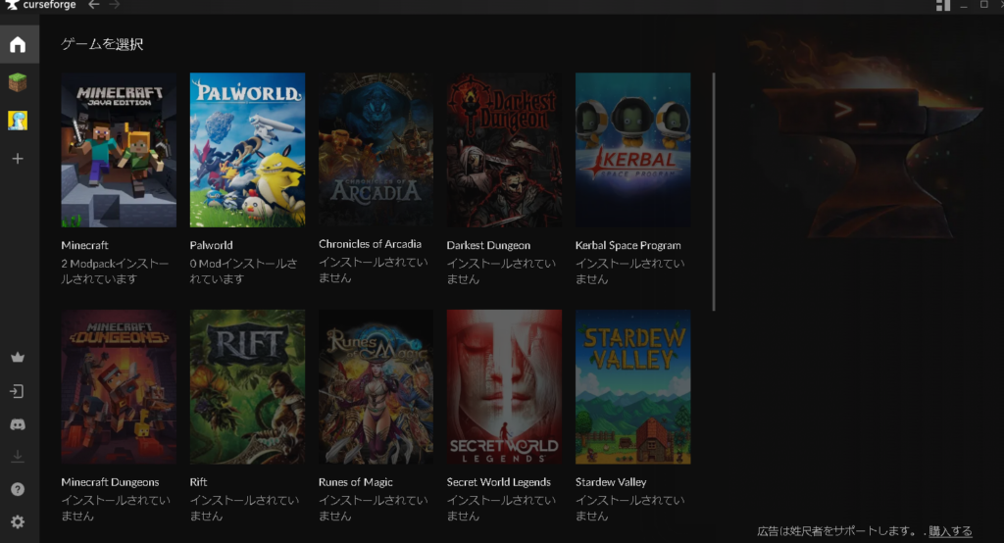Select the Minecraft Java Edition cover
This screenshot has height=543, width=1004.
tap(119, 150)
